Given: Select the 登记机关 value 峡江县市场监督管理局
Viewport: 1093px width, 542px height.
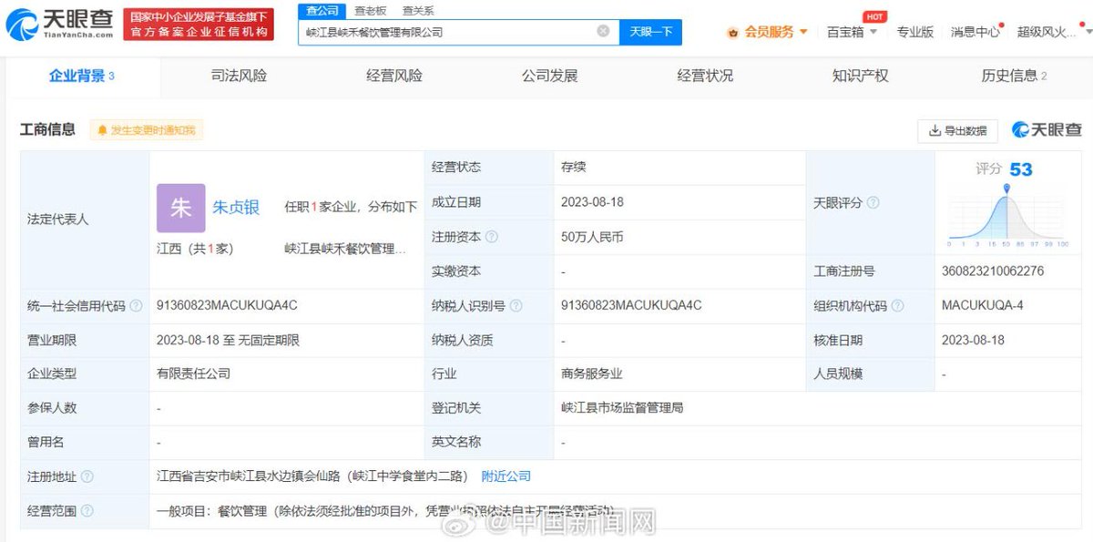Looking at the screenshot, I should 622,408.
